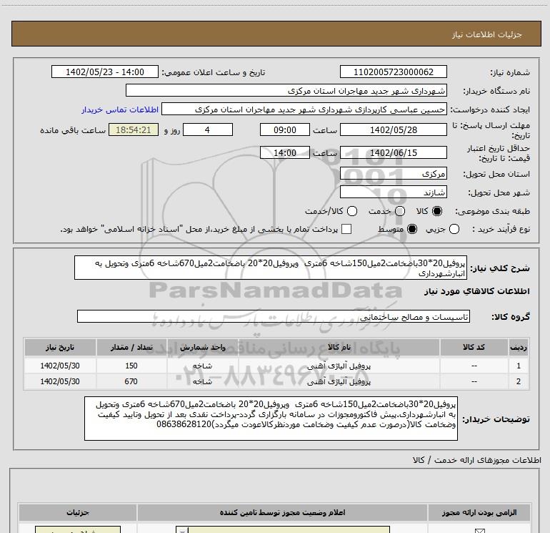
Task: Click the تاریخ نیاز column header
Action: [x=60, y=347]
